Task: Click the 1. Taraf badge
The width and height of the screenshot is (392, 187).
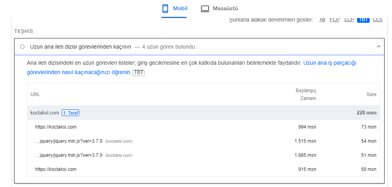Action: point(71,113)
